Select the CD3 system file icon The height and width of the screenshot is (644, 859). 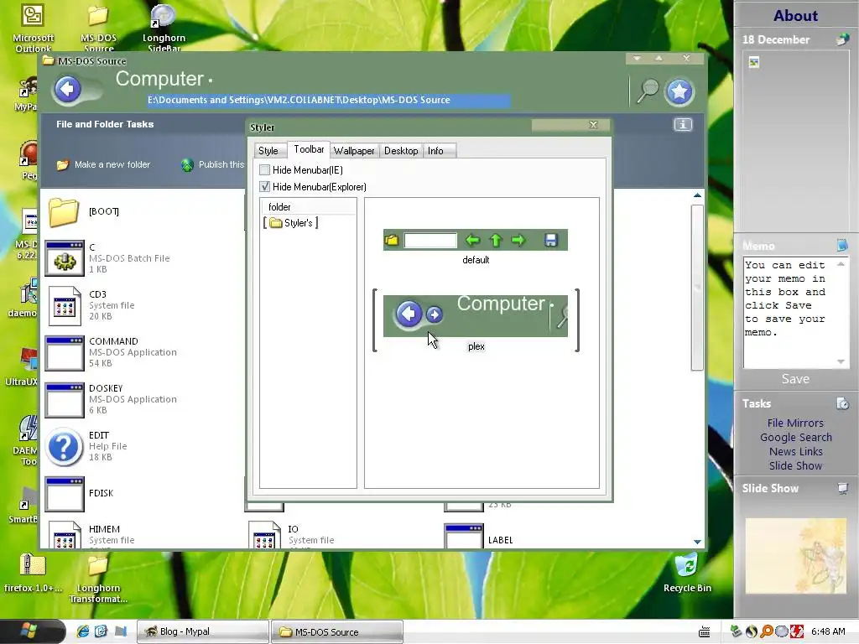[65, 305]
